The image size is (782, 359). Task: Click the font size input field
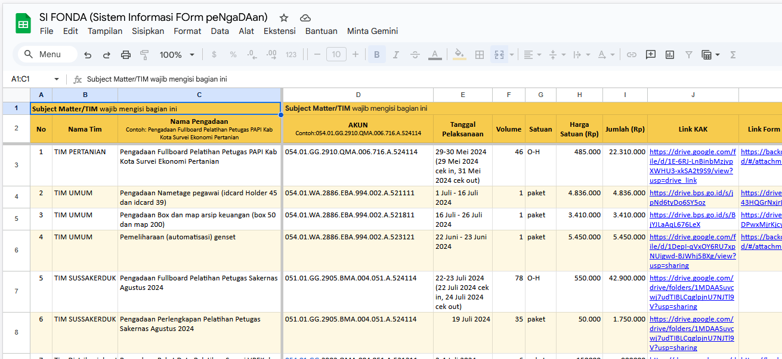tap(336, 55)
